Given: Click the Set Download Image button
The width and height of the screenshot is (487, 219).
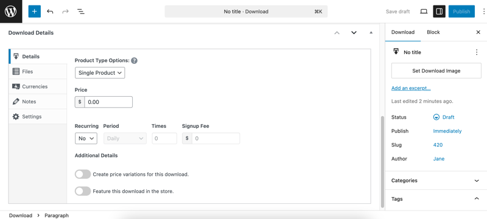Looking at the screenshot, I should click(436, 71).
